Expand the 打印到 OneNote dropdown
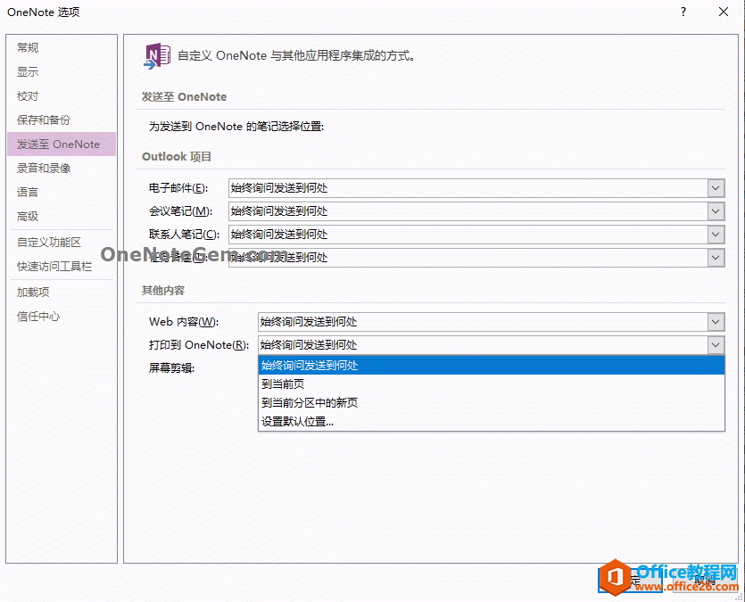Viewport: 745px width, 602px height. pos(715,345)
